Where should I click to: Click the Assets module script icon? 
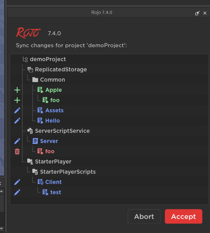coord(40,111)
